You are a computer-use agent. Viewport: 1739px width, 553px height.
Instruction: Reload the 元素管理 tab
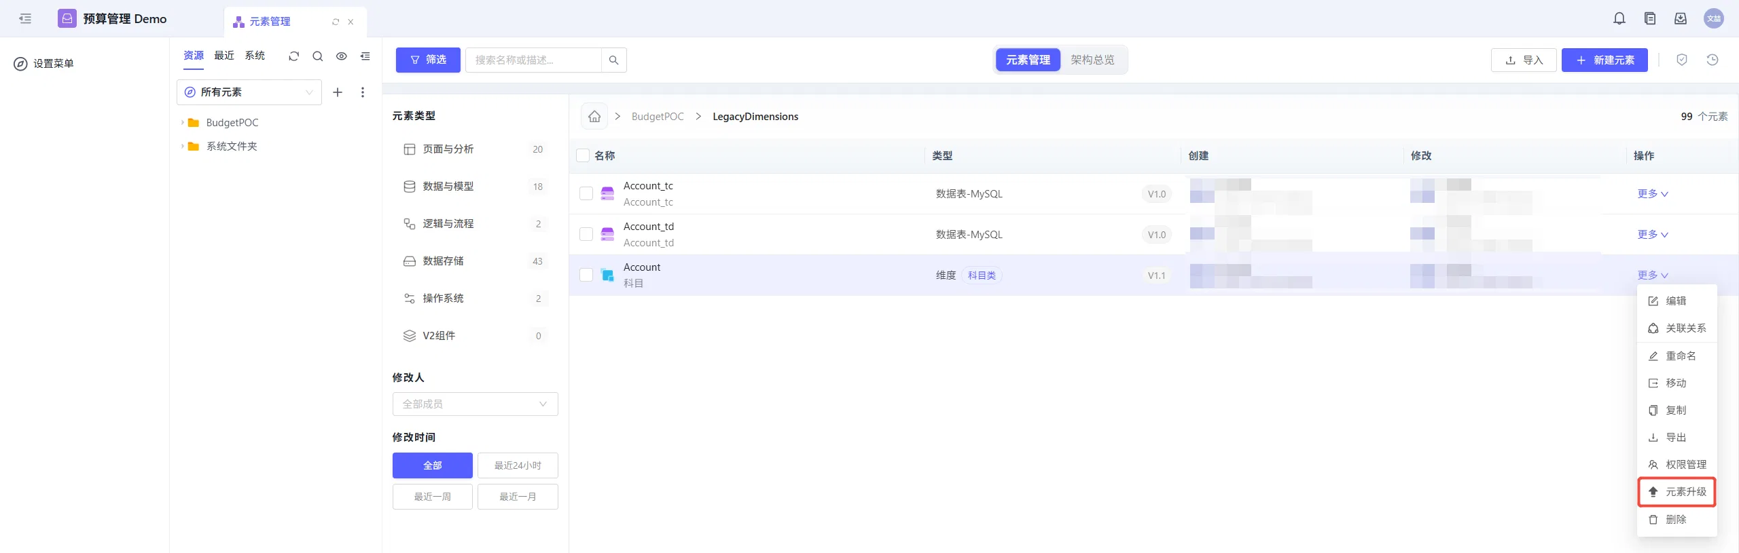coord(336,22)
